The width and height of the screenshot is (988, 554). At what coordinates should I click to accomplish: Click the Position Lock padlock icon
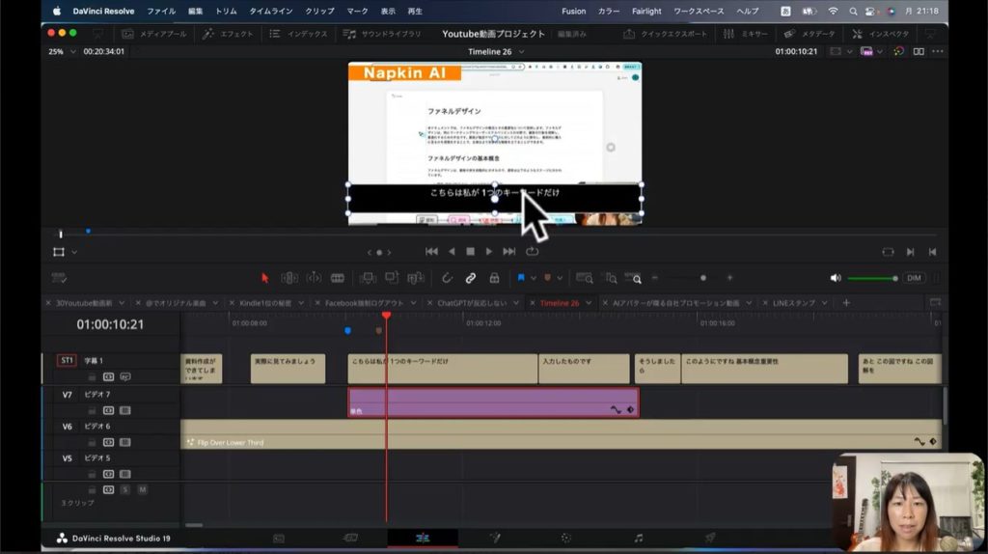[x=494, y=278]
